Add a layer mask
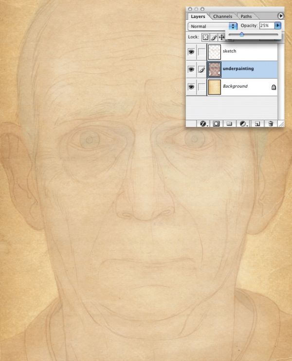Screen dimensions: 292x361 click(216, 124)
